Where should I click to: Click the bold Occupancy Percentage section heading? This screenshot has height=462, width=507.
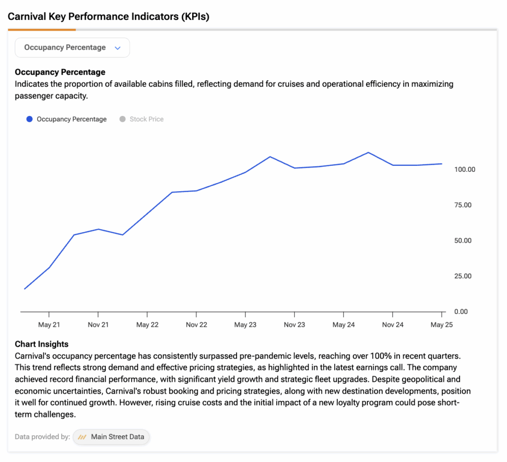(x=60, y=72)
